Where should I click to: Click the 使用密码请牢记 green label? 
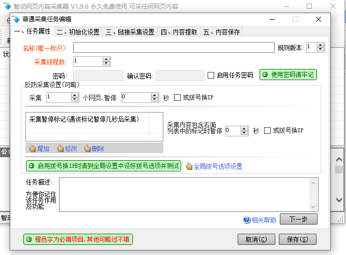pyautogui.click(x=288, y=75)
